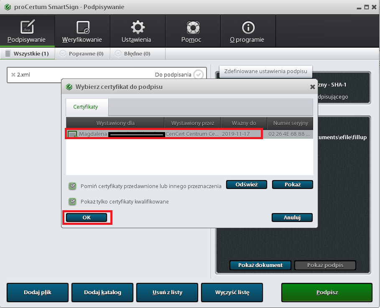Open O programie info section

coord(247,31)
